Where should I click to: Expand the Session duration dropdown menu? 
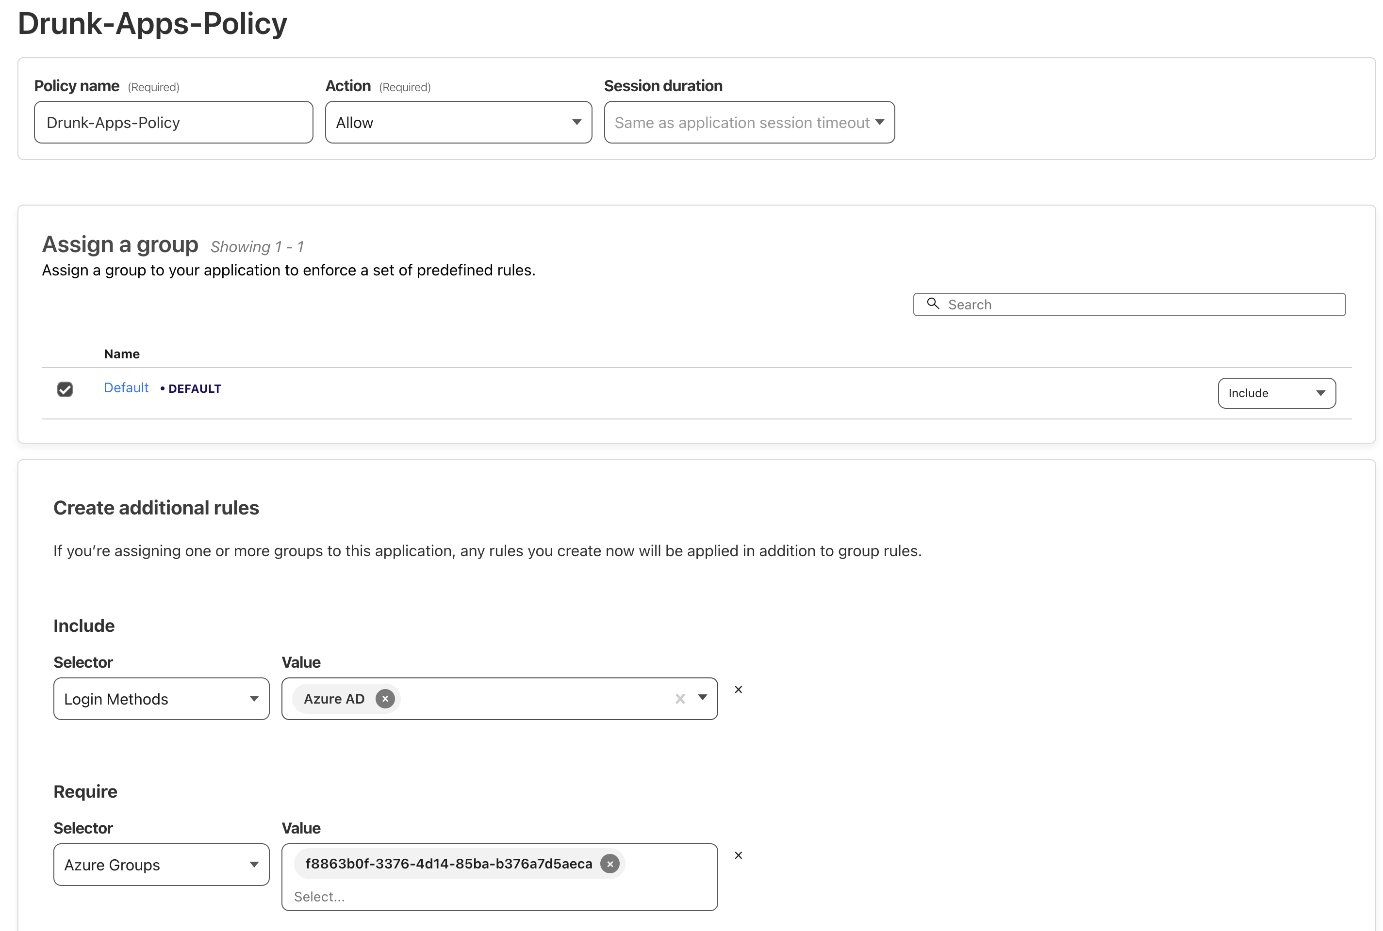(x=748, y=122)
